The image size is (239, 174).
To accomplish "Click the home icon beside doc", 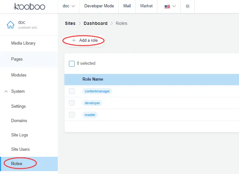I will [x=11, y=25].
